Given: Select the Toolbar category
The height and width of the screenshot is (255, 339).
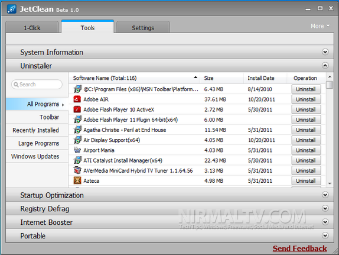Looking at the screenshot, I should pos(37,117).
